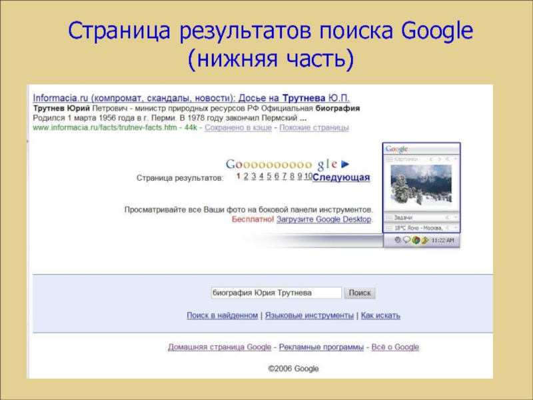Click the snowy mountain photo in sidebar
Screen dimensions: 533x400
pos(421,185)
